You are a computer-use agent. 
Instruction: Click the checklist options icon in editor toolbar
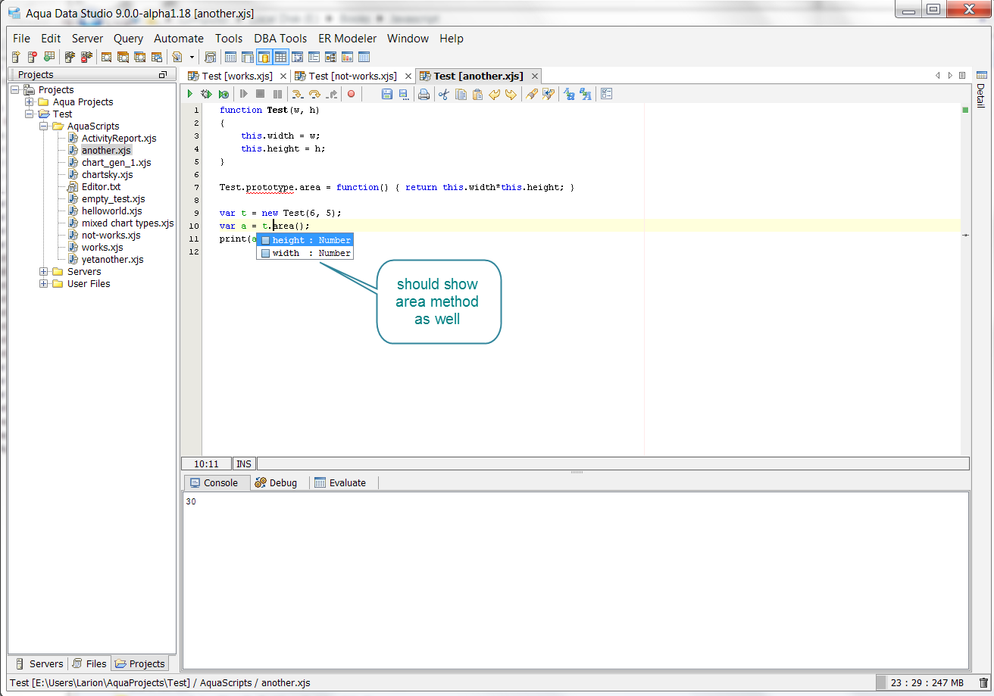pos(607,94)
